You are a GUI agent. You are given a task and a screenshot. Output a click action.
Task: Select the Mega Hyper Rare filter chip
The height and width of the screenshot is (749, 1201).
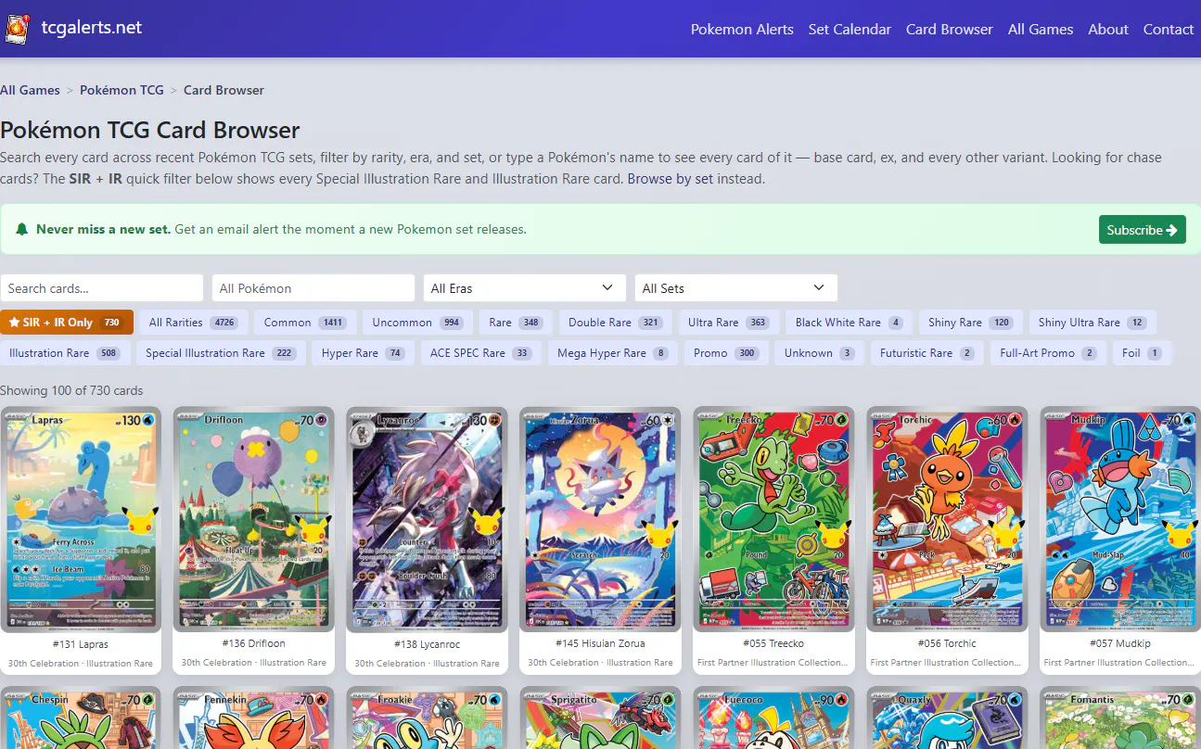[x=612, y=353]
